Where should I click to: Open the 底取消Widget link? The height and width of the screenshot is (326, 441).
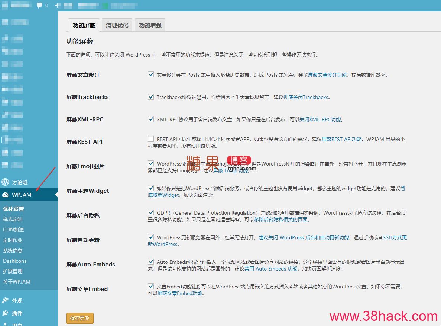(x=163, y=195)
